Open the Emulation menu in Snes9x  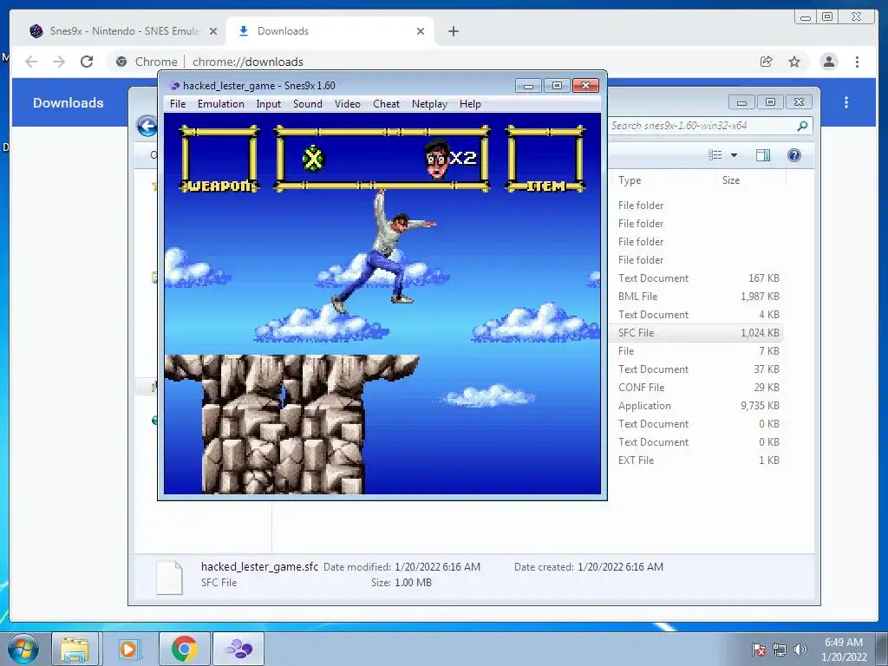[221, 104]
